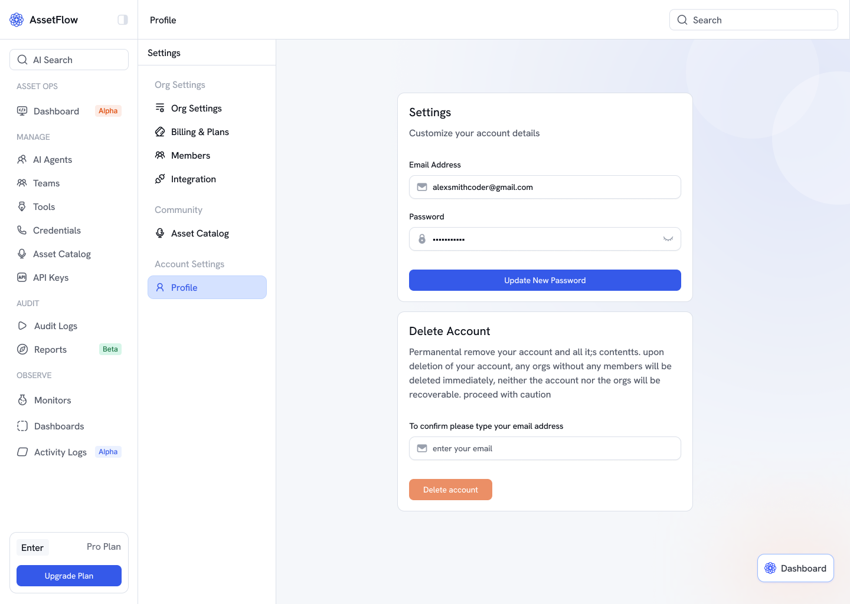The image size is (850, 604).
Task: Click the top Search box
Action: 754,20
